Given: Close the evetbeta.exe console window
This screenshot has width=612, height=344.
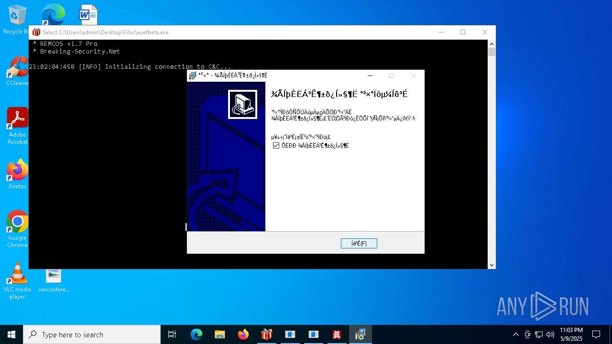Looking at the screenshot, I should tap(485, 32).
